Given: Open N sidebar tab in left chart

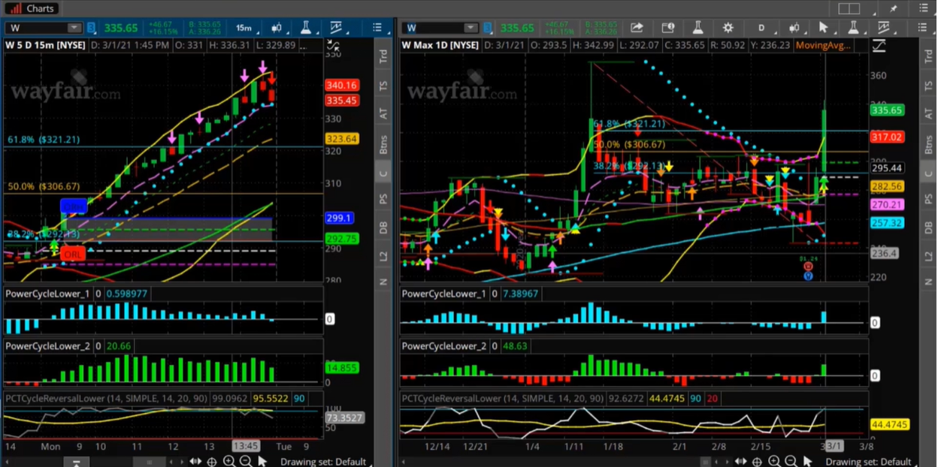Looking at the screenshot, I should (x=383, y=282).
